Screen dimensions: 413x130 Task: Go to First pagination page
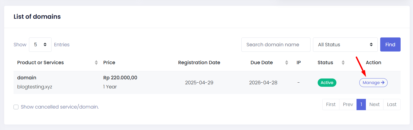[x=331, y=104]
